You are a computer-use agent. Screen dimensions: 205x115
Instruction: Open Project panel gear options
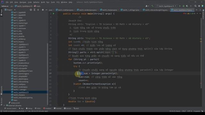pos(43,10)
